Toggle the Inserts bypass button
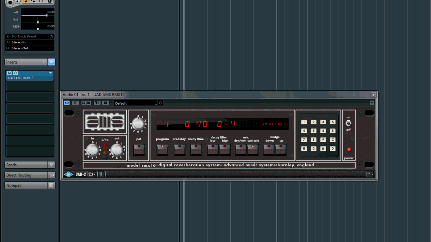This screenshot has width=431, height=242. pyautogui.click(x=51, y=62)
